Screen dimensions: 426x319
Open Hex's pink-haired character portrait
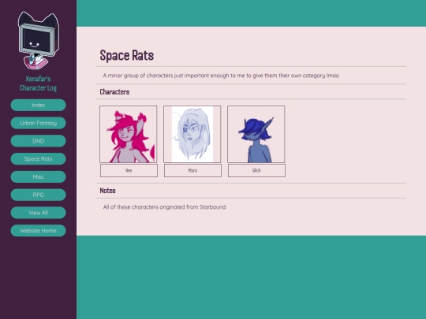pyautogui.click(x=129, y=134)
